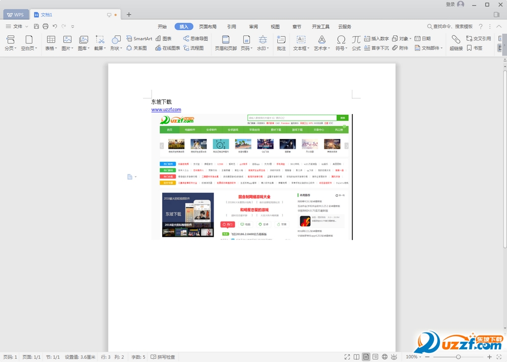Insert an 在线图表 online chart

coord(167,48)
